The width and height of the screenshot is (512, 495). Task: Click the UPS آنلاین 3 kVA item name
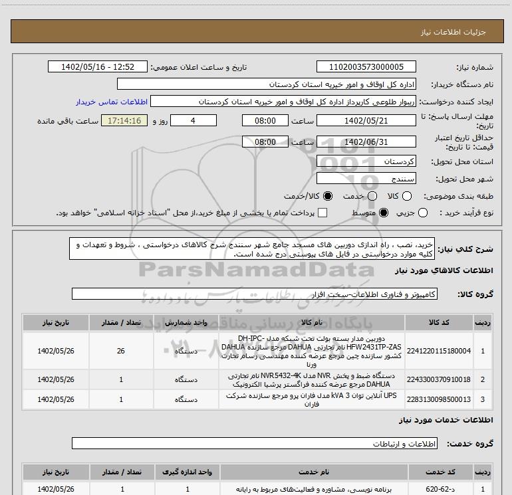(311, 400)
